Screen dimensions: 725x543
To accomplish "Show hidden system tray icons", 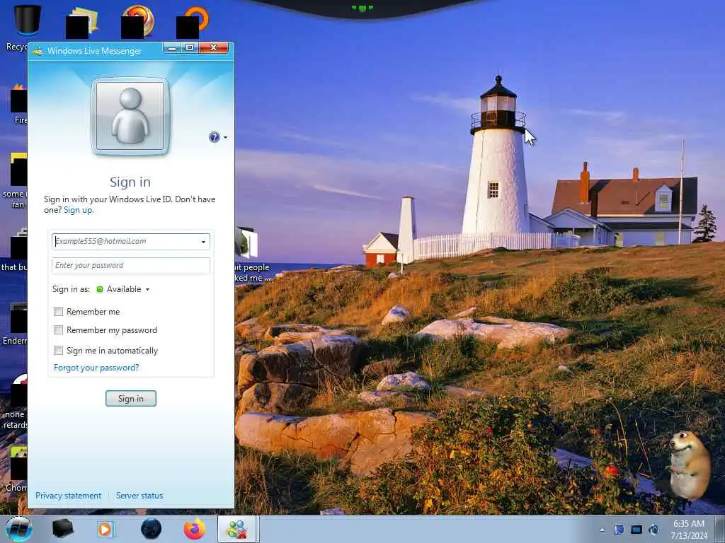I will pos(603,530).
